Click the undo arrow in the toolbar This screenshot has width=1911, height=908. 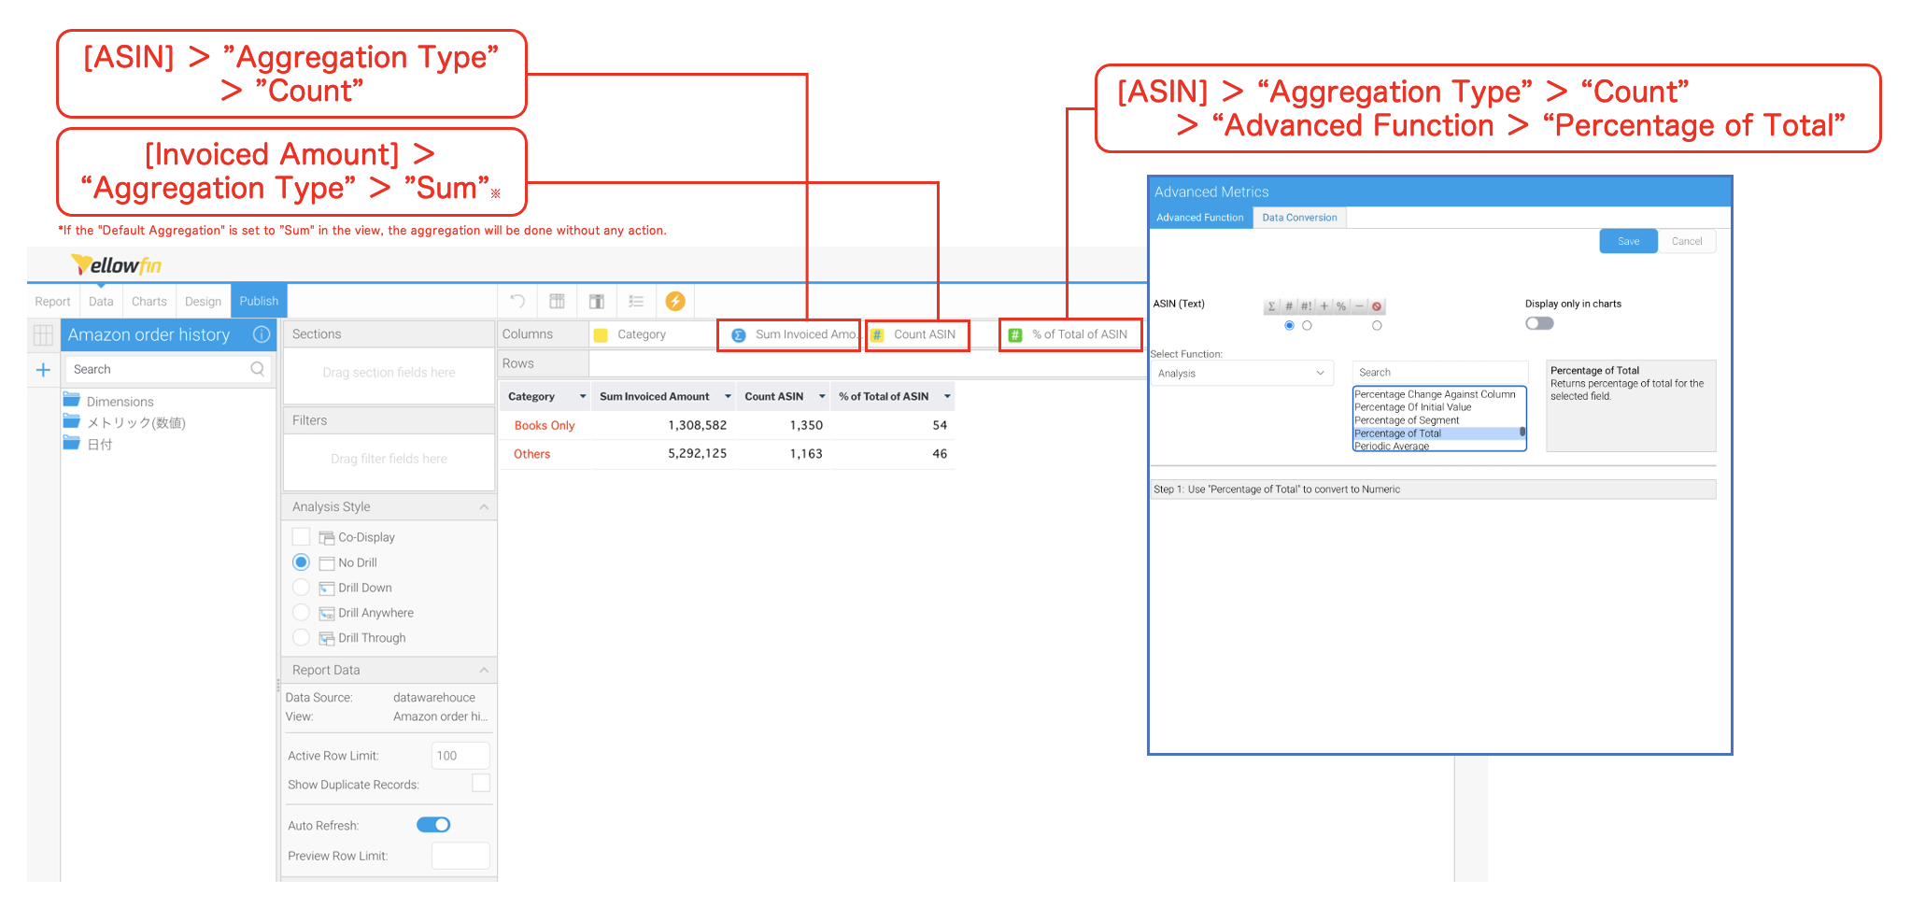pos(517,301)
